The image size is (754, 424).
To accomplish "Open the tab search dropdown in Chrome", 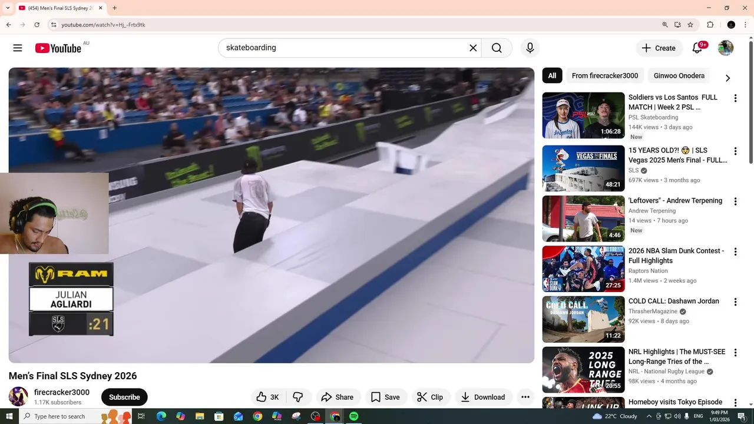I will click(x=8, y=8).
